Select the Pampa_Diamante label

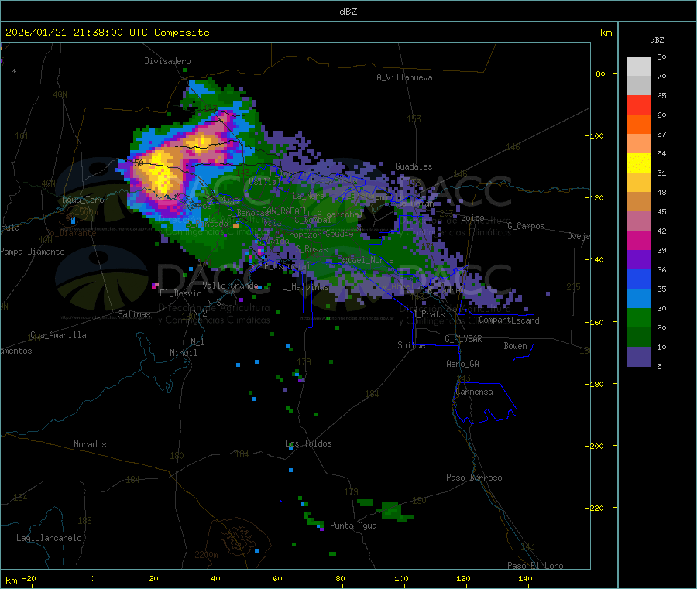[x=33, y=252]
